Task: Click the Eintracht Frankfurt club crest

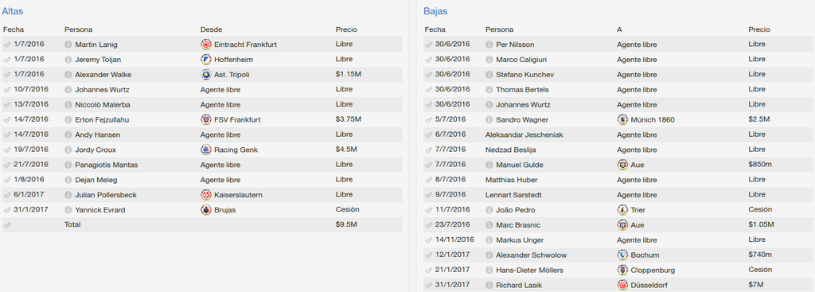Action: pos(206,45)
